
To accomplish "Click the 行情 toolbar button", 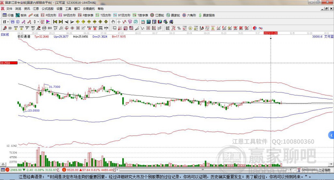I will tap(8, 15).
